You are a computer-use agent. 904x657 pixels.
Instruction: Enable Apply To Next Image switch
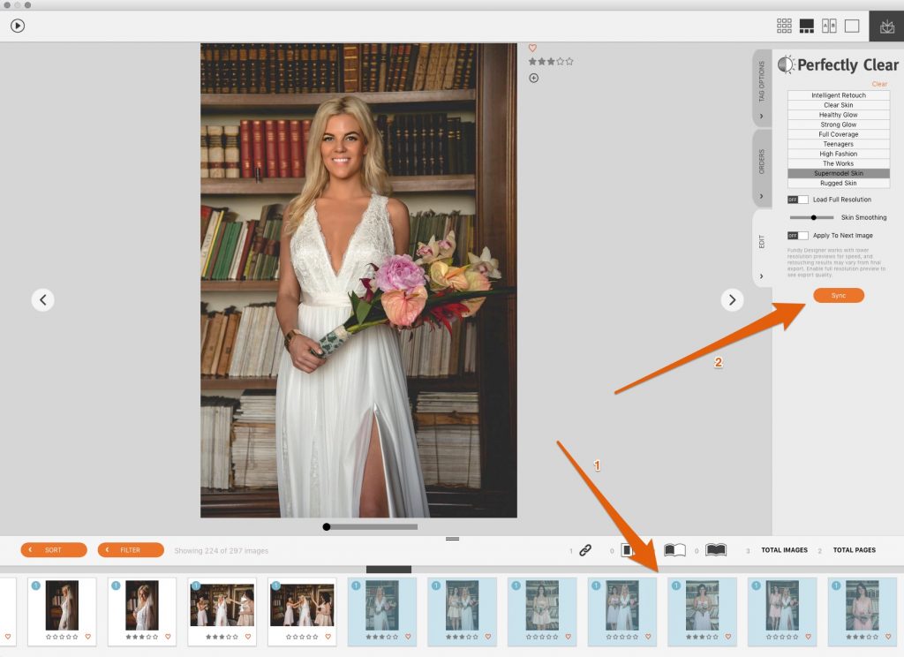click(x=798, y=236)
